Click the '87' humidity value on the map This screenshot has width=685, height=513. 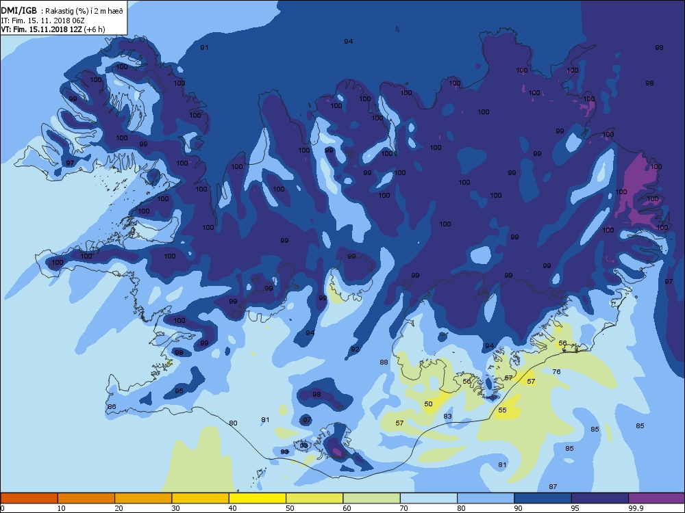553,487
